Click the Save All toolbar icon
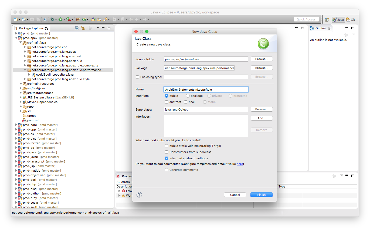 tap(38, 19)
